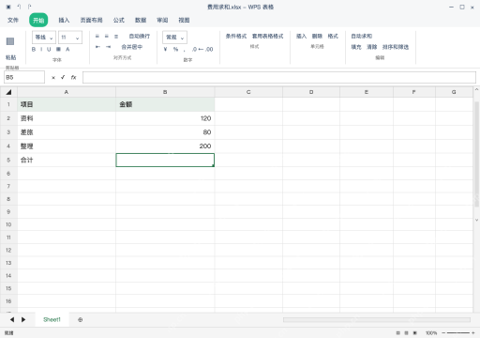Click the save icon in title bar
This screenshot has width=480, height=338.
click(8, 7)
